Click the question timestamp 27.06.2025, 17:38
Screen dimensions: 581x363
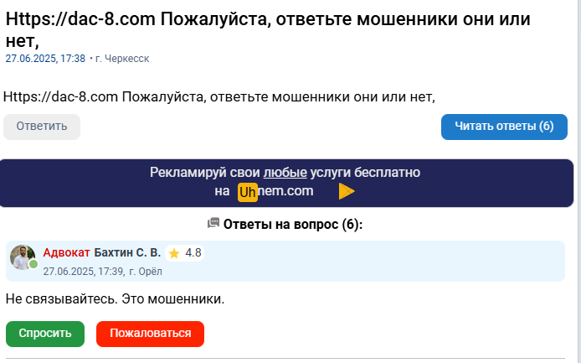pyautogui.click(x=45, y=59)
